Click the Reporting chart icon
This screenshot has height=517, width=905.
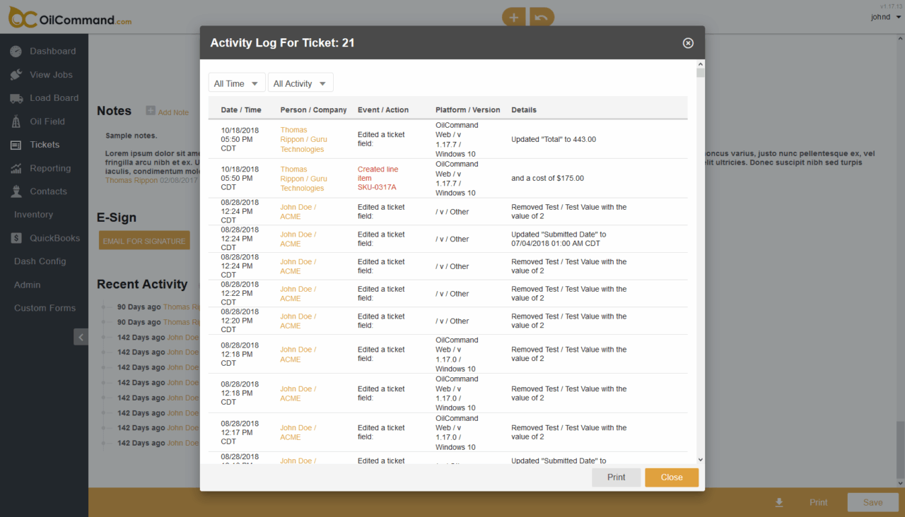[x=16, y=169]
